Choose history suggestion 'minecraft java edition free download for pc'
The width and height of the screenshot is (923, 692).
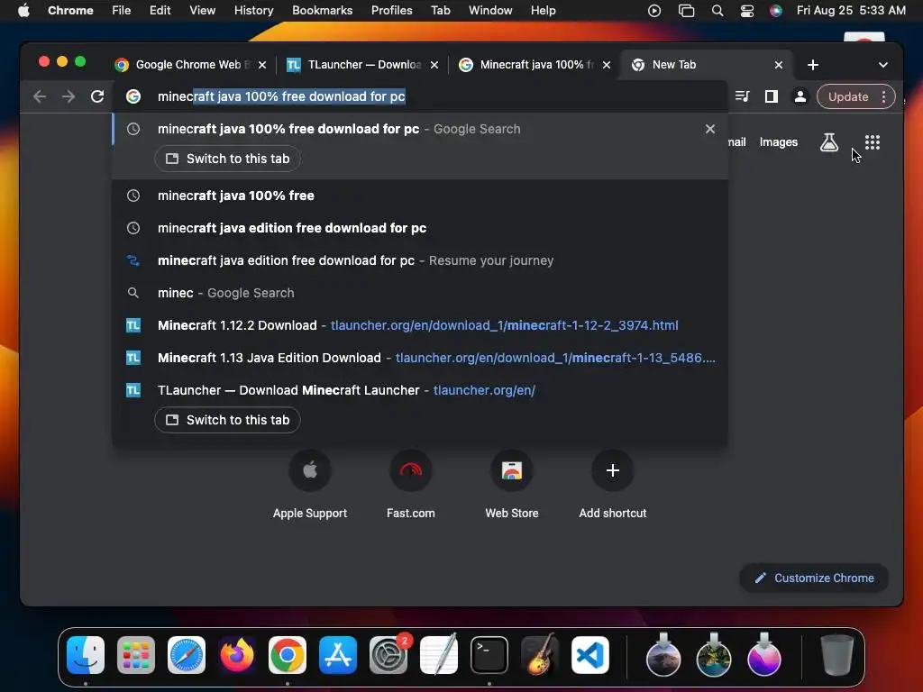pos(420,228)
